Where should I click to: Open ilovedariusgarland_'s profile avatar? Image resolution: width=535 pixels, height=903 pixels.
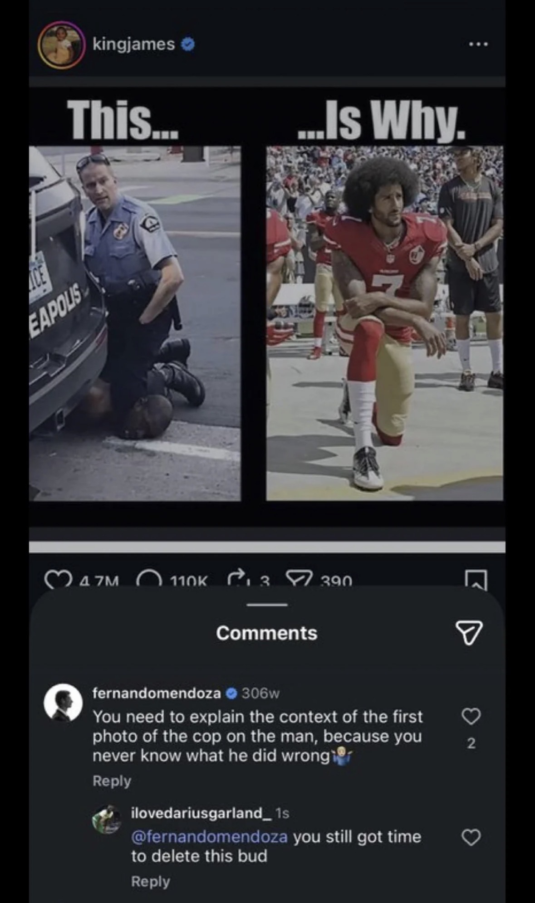click(107, 820)
